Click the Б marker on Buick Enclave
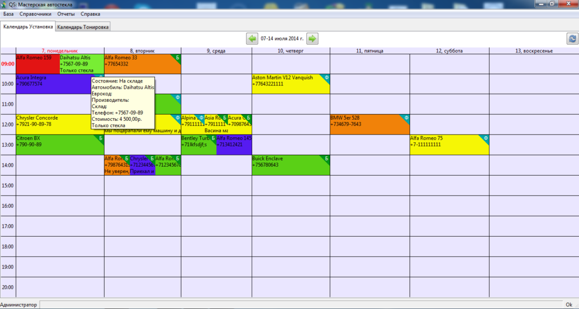Image resolution: width=579 pixels, height=309 pixels. tap(326, 159)
